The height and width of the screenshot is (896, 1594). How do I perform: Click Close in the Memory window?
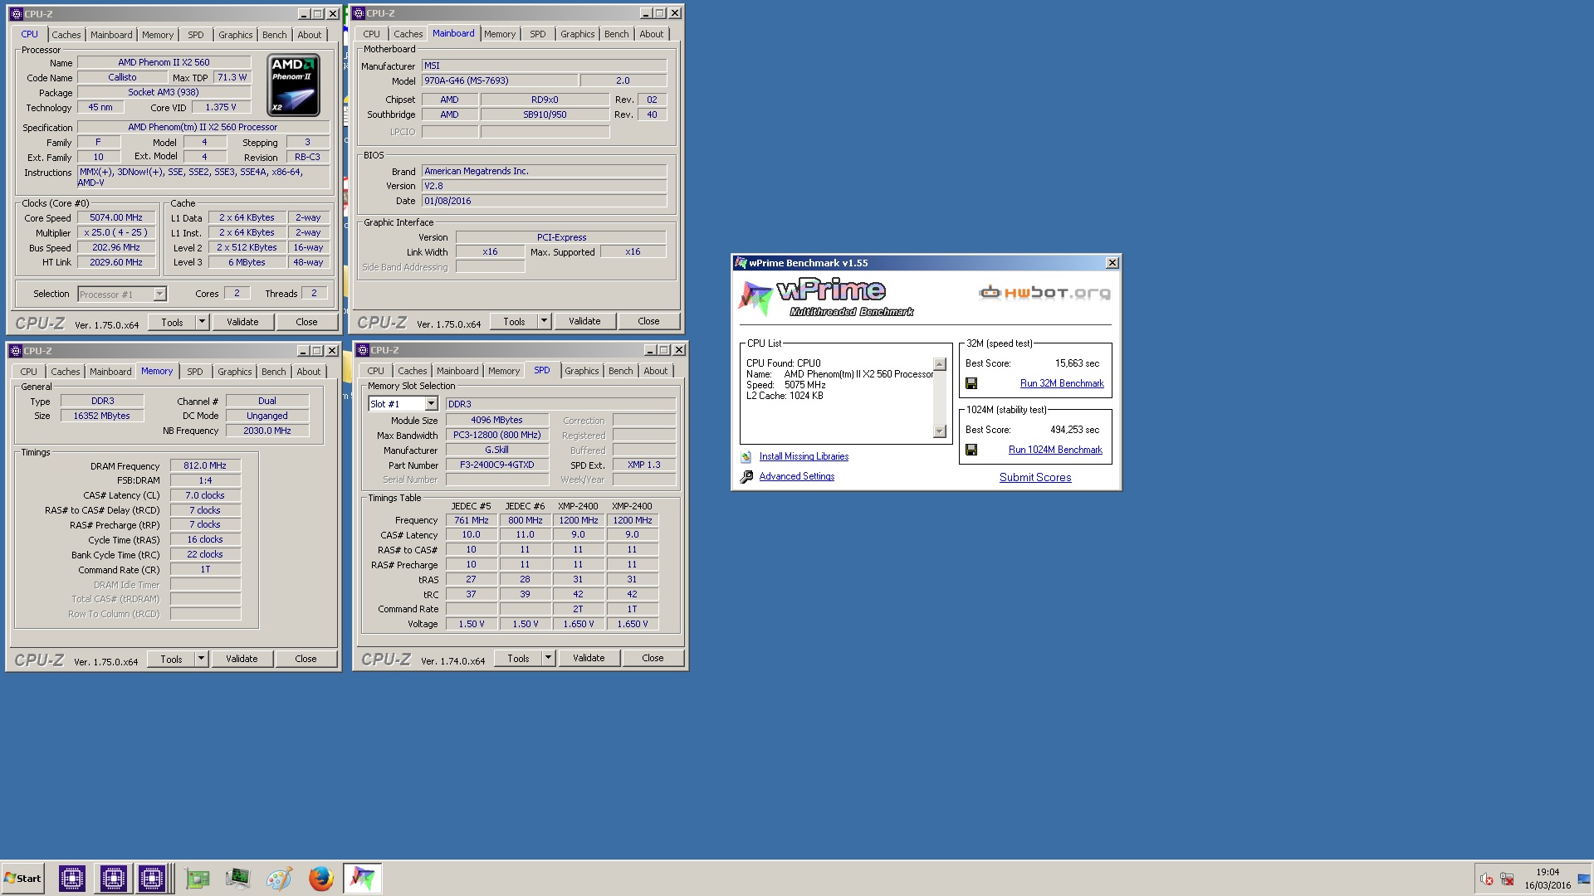306,659
